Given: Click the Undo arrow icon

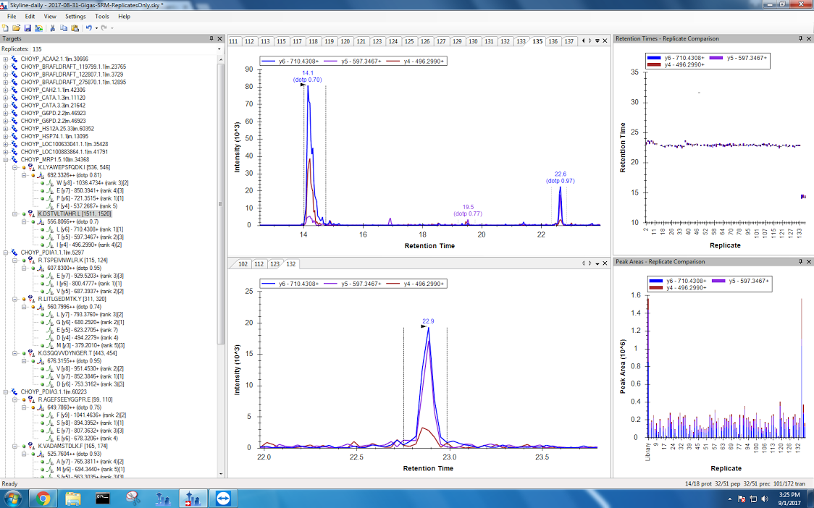Looking at the screenshot, I should point(88,28).
